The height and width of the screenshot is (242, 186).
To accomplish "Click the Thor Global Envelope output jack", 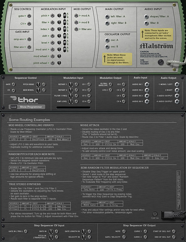I will (x=110, y=84).
